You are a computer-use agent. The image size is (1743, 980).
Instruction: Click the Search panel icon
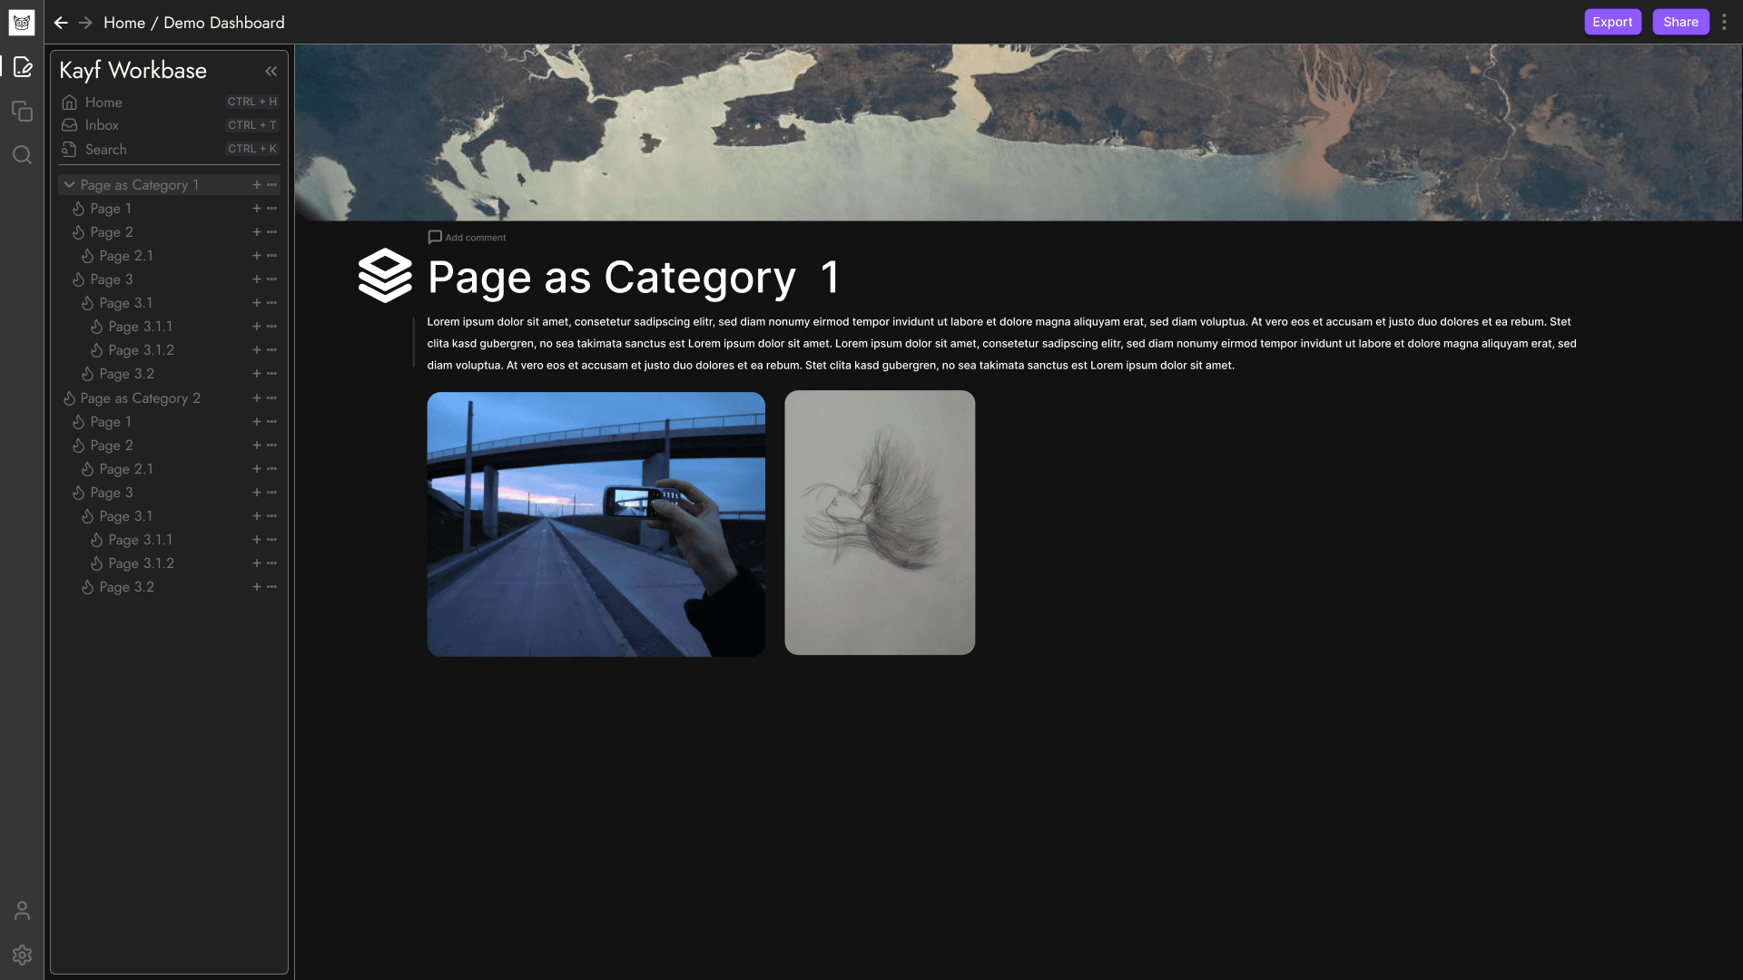click(x=22, y=155)
